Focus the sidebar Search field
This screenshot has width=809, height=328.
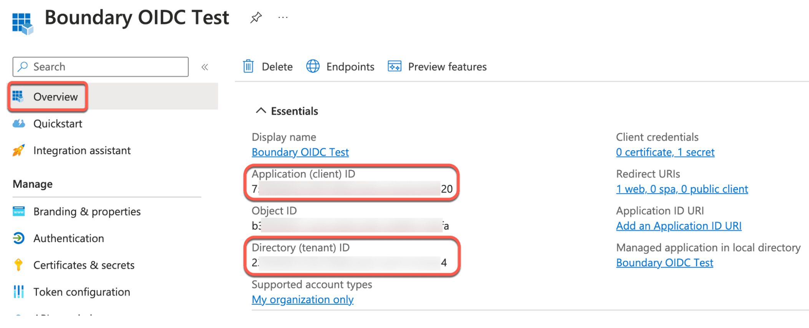(x=101, y=67)
